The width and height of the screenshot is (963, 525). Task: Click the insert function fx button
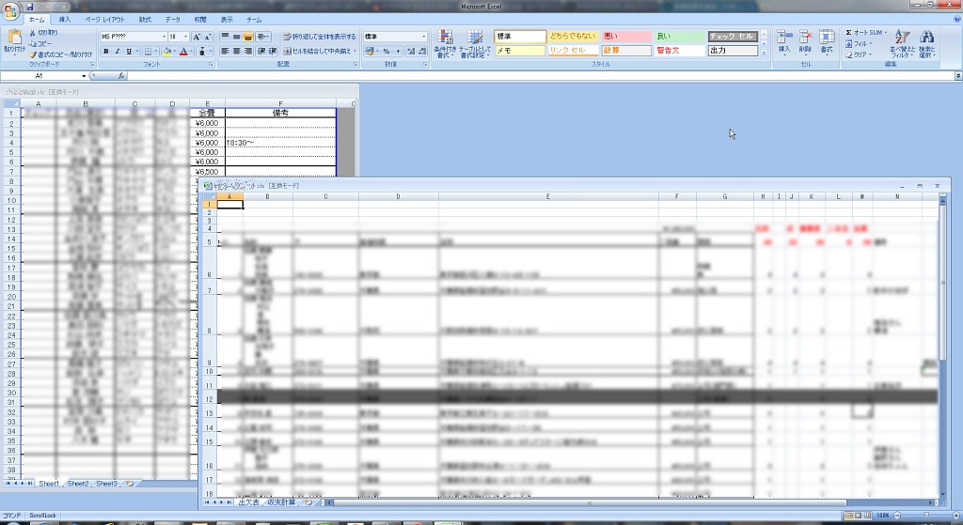121,75
